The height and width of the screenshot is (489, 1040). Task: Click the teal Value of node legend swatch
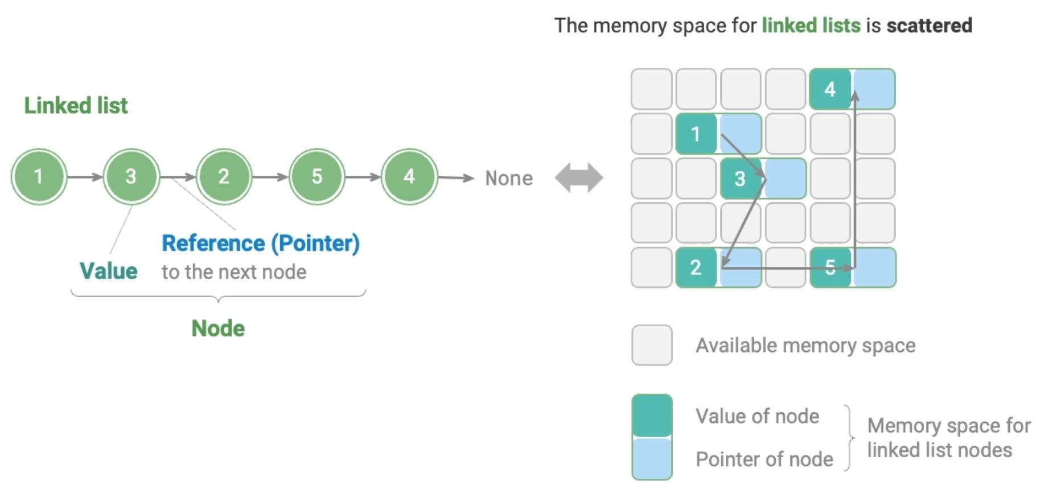652,415
